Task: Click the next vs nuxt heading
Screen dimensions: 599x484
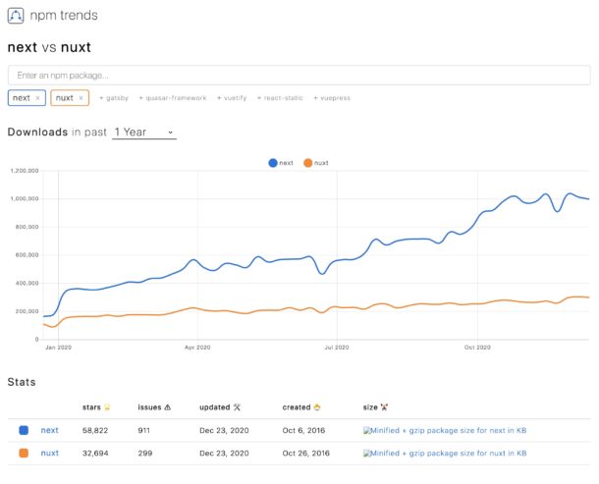Action: [49, 47]
